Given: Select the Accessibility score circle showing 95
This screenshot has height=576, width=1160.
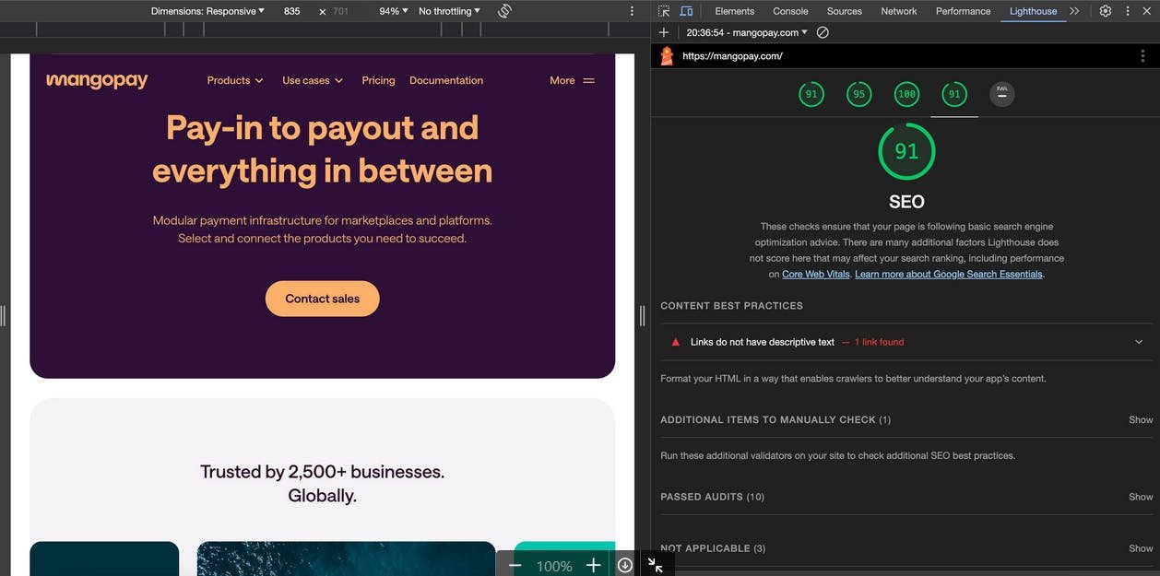Looking at the screenshot, I should click(858, 93).
